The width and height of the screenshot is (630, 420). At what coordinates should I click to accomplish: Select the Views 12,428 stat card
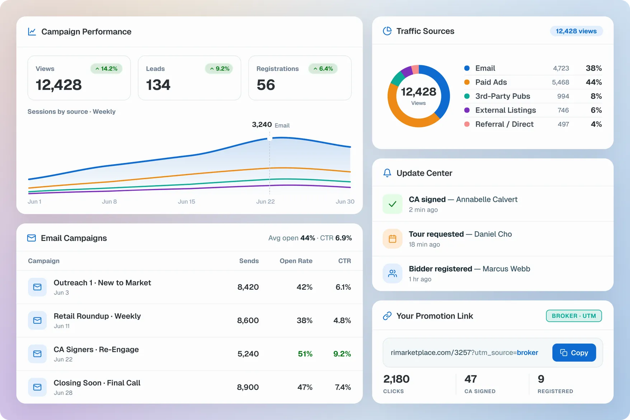pos(79,78)
